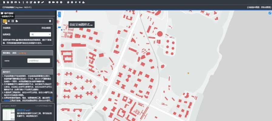
Task: Collapse the 自定义地图样式 panel with minus button
Action: [92, 25]
